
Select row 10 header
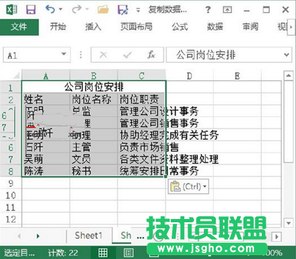pyautogui.click(x=11, y=195)
